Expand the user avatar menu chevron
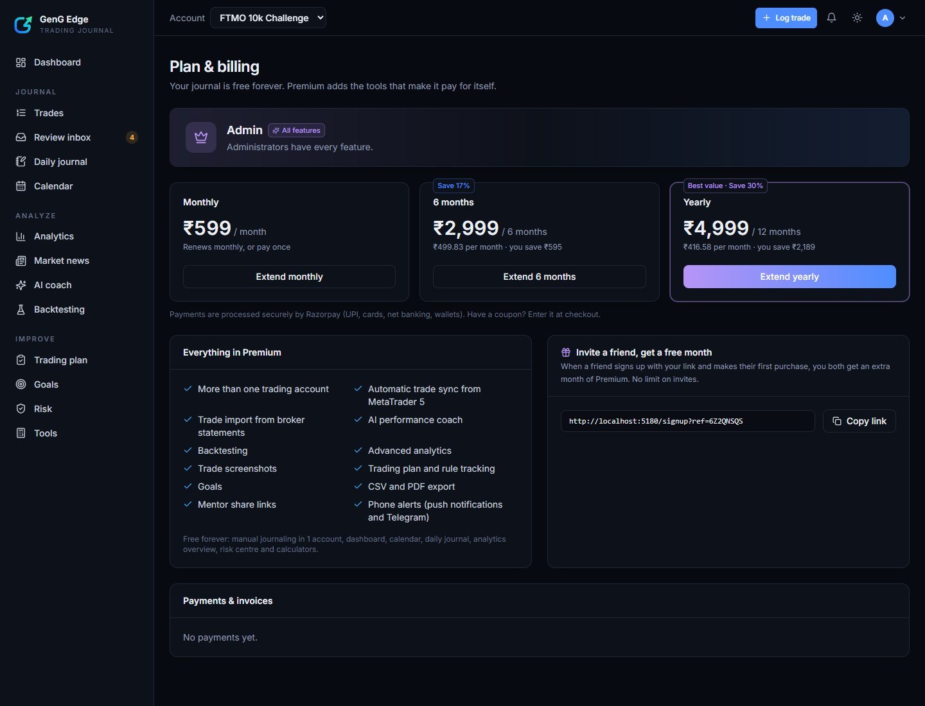Image resolution: width=925 pixels, height=706 pixels. coord(903,18)
